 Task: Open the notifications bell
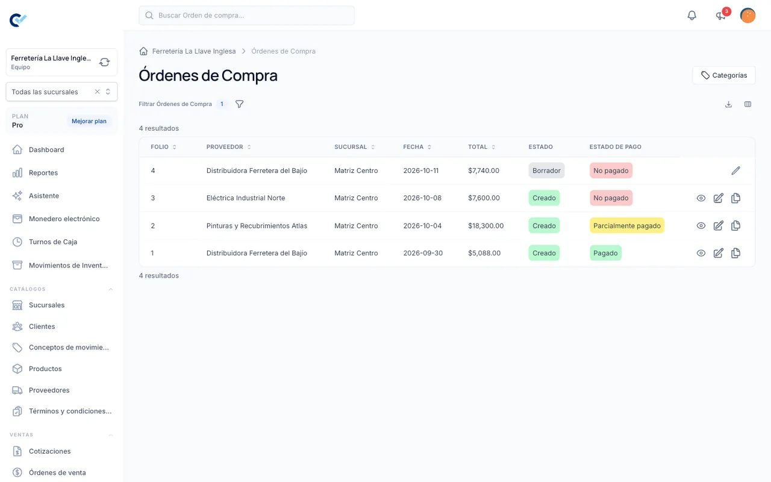[x=691, y=16]
